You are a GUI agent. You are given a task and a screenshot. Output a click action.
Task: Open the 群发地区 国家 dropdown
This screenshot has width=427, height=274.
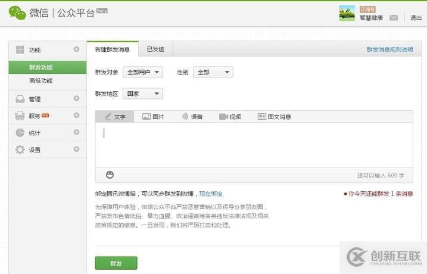tap(143, 94)
